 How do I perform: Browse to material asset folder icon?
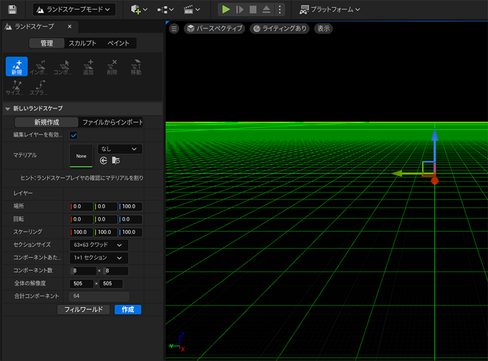pos(115,161)
